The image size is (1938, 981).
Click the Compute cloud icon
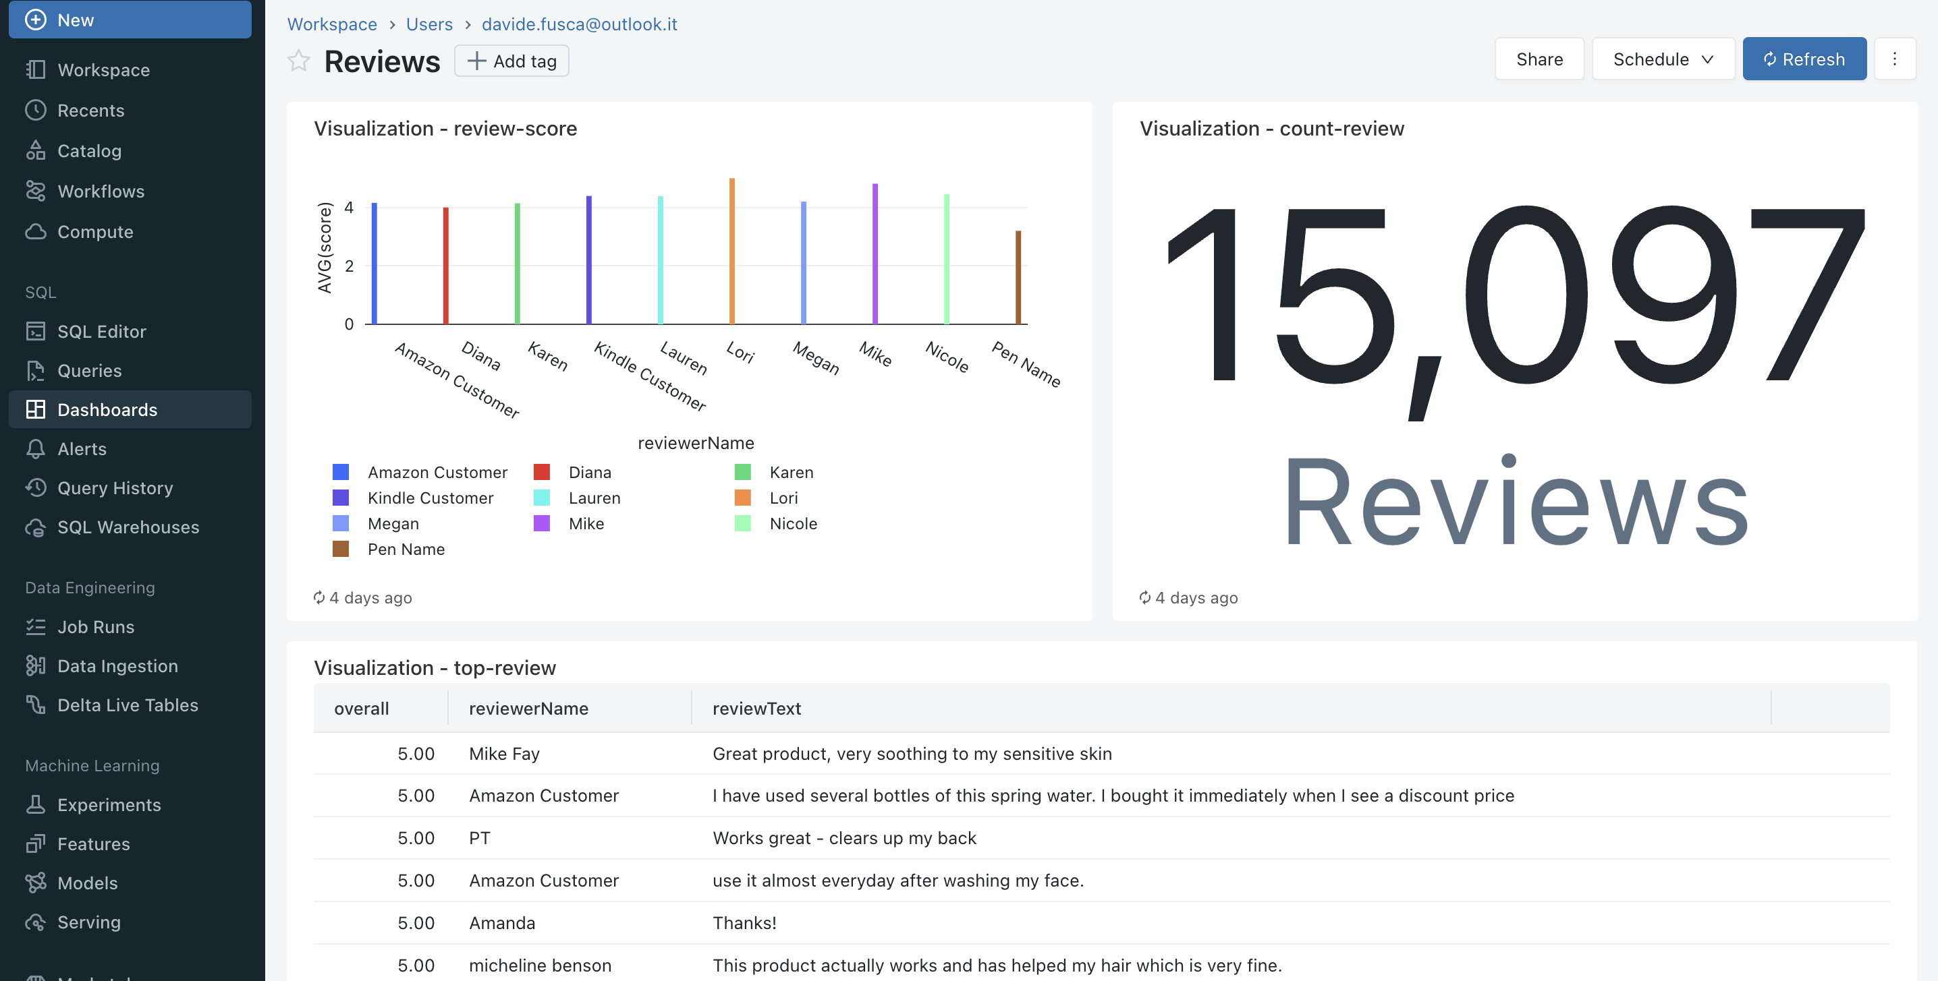point(35,231)
